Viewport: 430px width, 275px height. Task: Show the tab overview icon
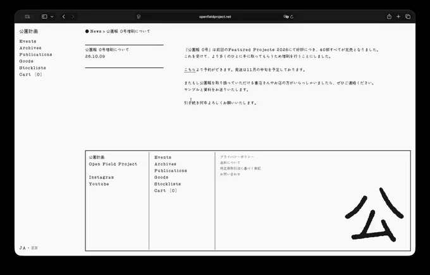pyautogui.click(x=408, y=16)
